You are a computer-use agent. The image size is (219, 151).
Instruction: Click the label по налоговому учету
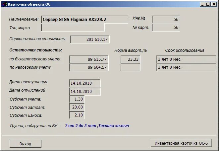coord(30,67)
